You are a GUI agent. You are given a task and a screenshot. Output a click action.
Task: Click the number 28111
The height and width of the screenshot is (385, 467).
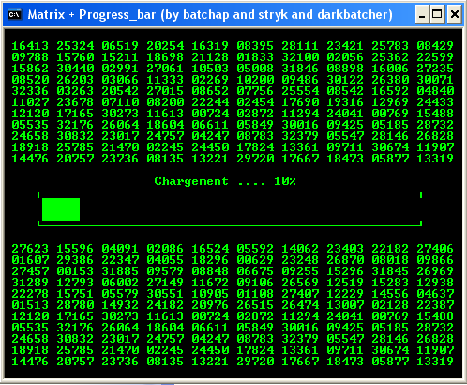pos(300,46)
